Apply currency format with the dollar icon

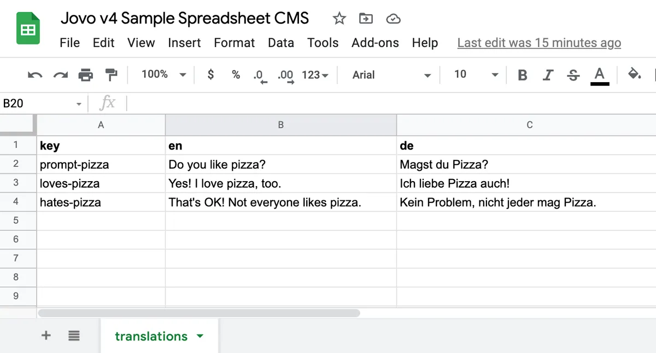coord(210,75)
